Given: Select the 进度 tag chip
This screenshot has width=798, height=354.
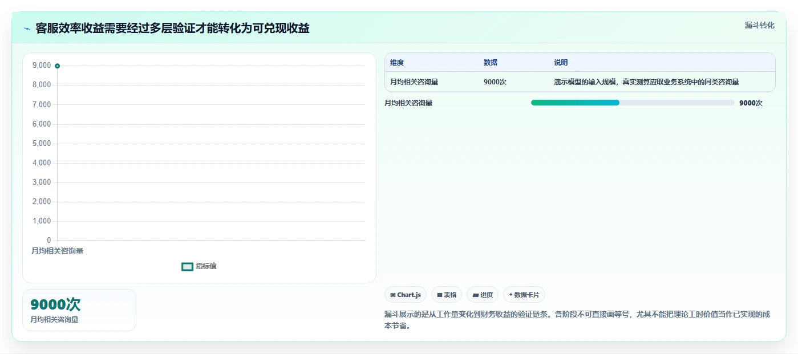Looking at the screenshot, I should coord(483,295).
